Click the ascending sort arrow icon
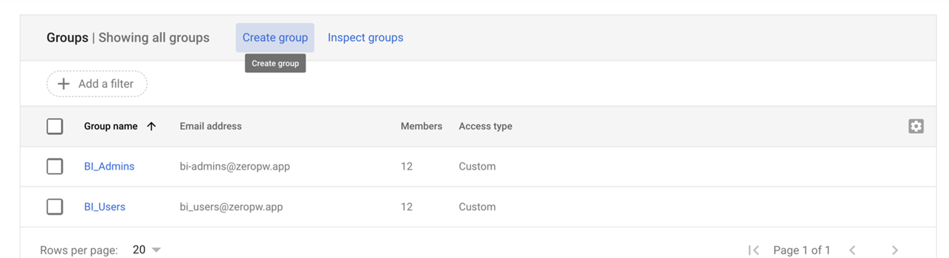 [x=152, y=126]
